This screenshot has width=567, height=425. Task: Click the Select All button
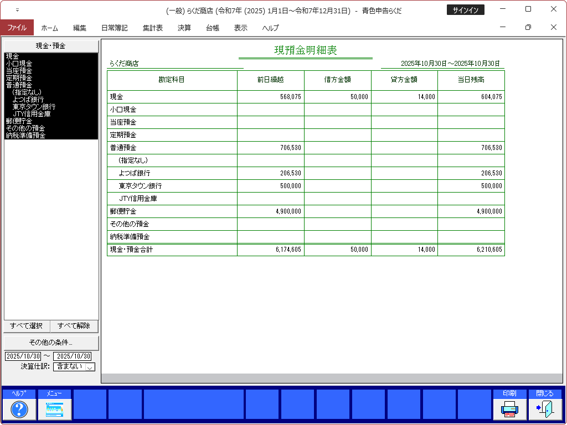[x=27, y=326]
